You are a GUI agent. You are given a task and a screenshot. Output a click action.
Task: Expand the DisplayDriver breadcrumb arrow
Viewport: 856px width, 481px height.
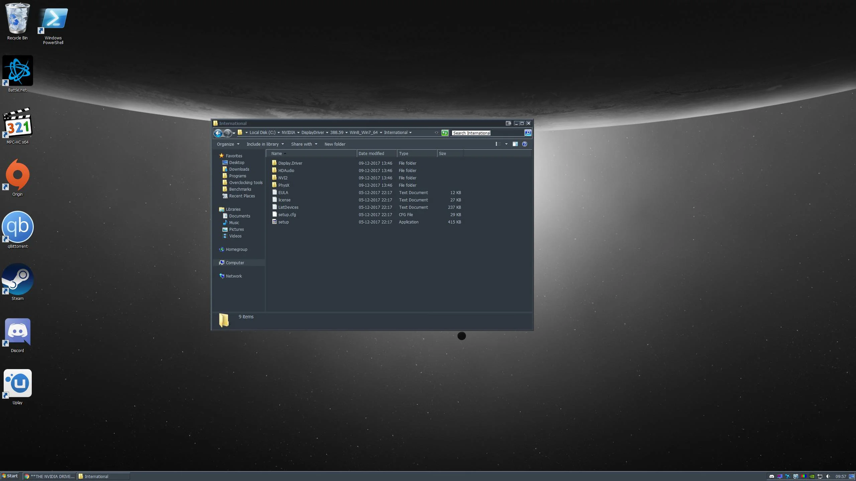pyautogui.click(x=327, y=133)
